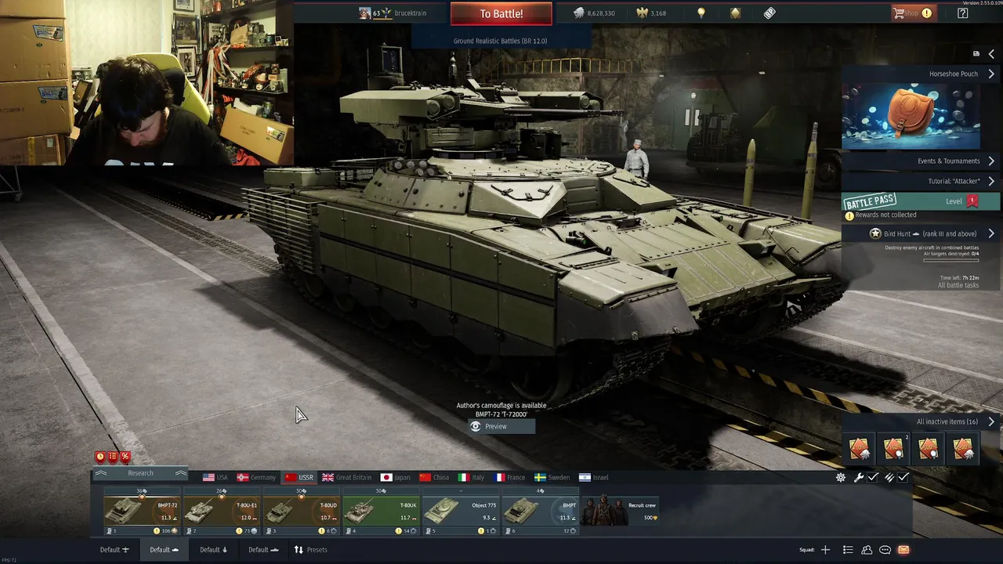Select the Object 775 vehicle slot

461,511
